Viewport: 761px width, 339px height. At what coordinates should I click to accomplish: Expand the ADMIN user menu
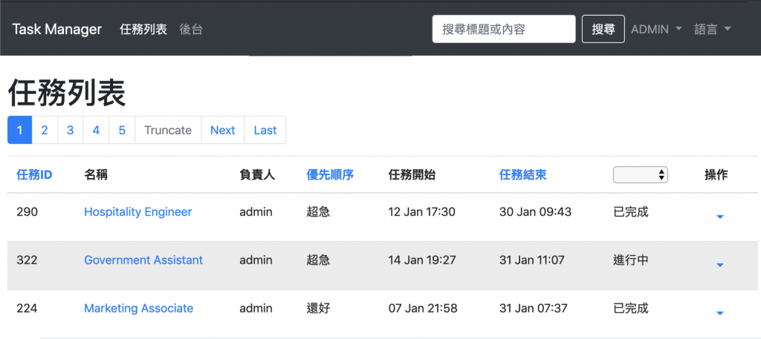click(x=656, y=30)
